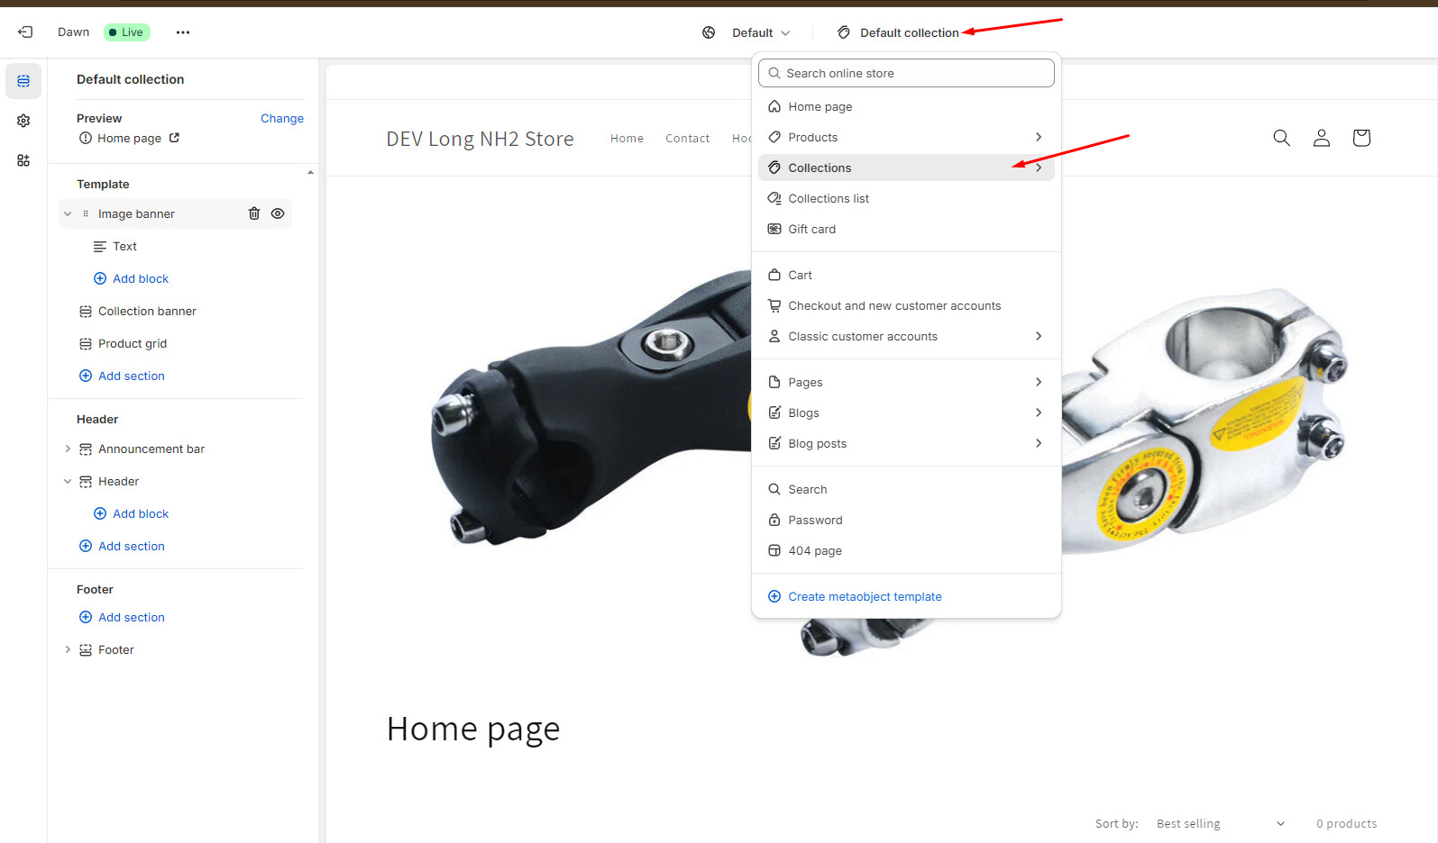1438x843 pixels.
Task: Hide the Image banner with eye icon
Action: (x=278, y=213)
